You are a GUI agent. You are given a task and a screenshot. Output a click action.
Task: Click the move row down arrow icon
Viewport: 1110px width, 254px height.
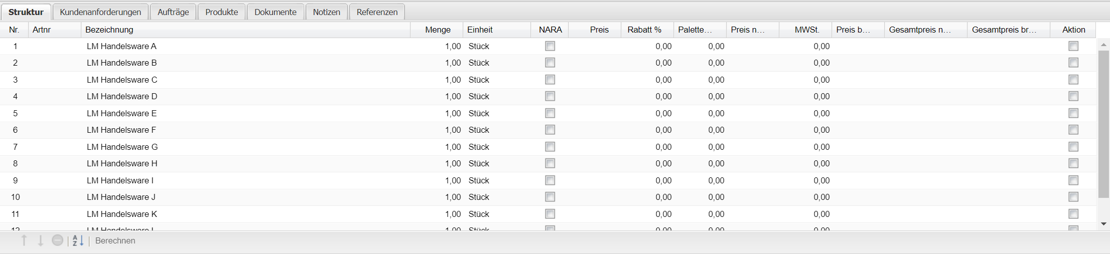click(41, 240)
